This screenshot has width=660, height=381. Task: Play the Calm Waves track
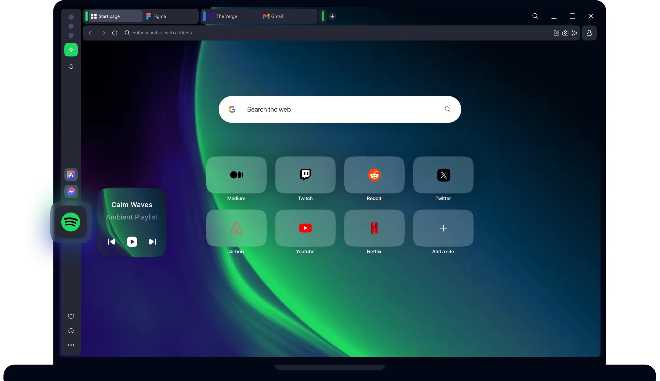(132, 242)
